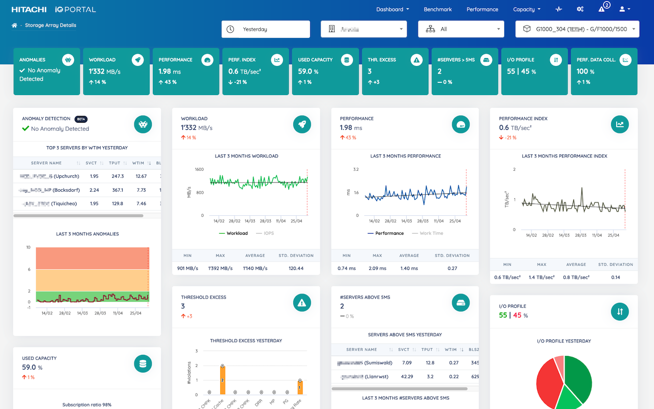Click the Perf. Index summary tile
The width and height of the screenshot is (654, 409).
[256, 72]
